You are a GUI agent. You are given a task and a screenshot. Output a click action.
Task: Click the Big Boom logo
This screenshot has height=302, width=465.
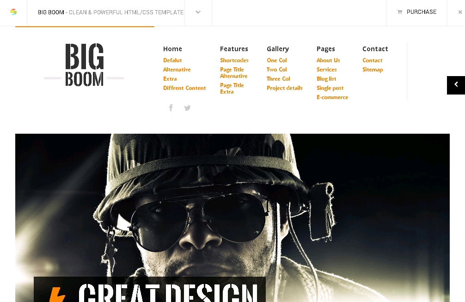(84, 65)
